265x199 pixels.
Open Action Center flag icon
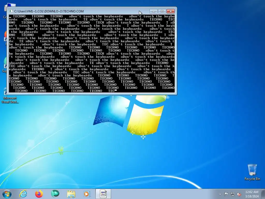226,194
